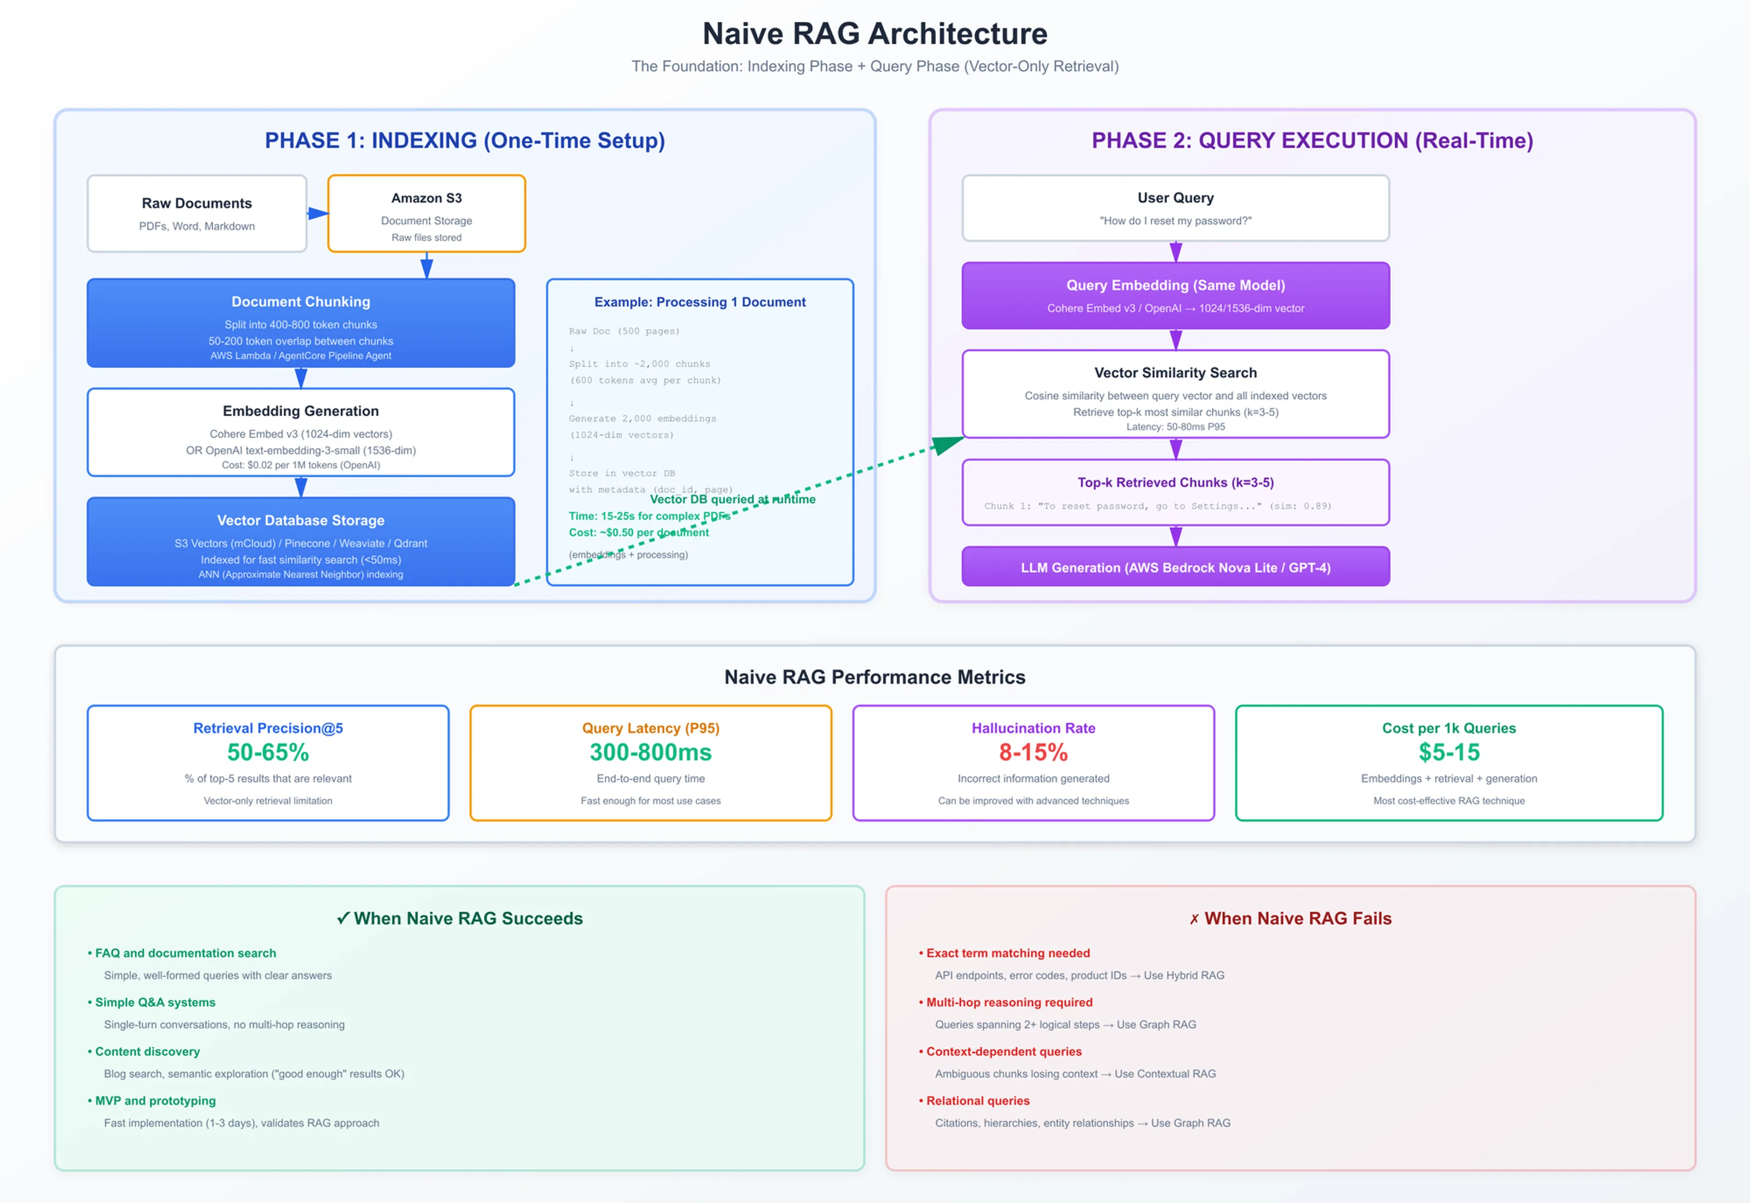Select the Amazon S3 document storage box
This screenshot has width=1750, height=1203.
click(x=427, y=213)
